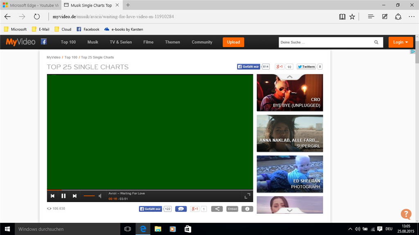Click Google +1 button below player
The height and width of the screenshot is (235, 419).
click(x=195, y=209)
